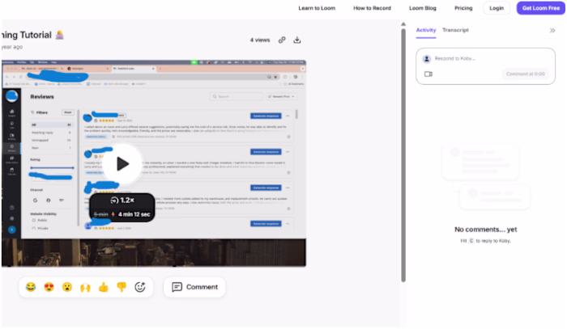Click the Comment button below video
567x329 pixels.
pyautogui.click(x=194, y=287)
